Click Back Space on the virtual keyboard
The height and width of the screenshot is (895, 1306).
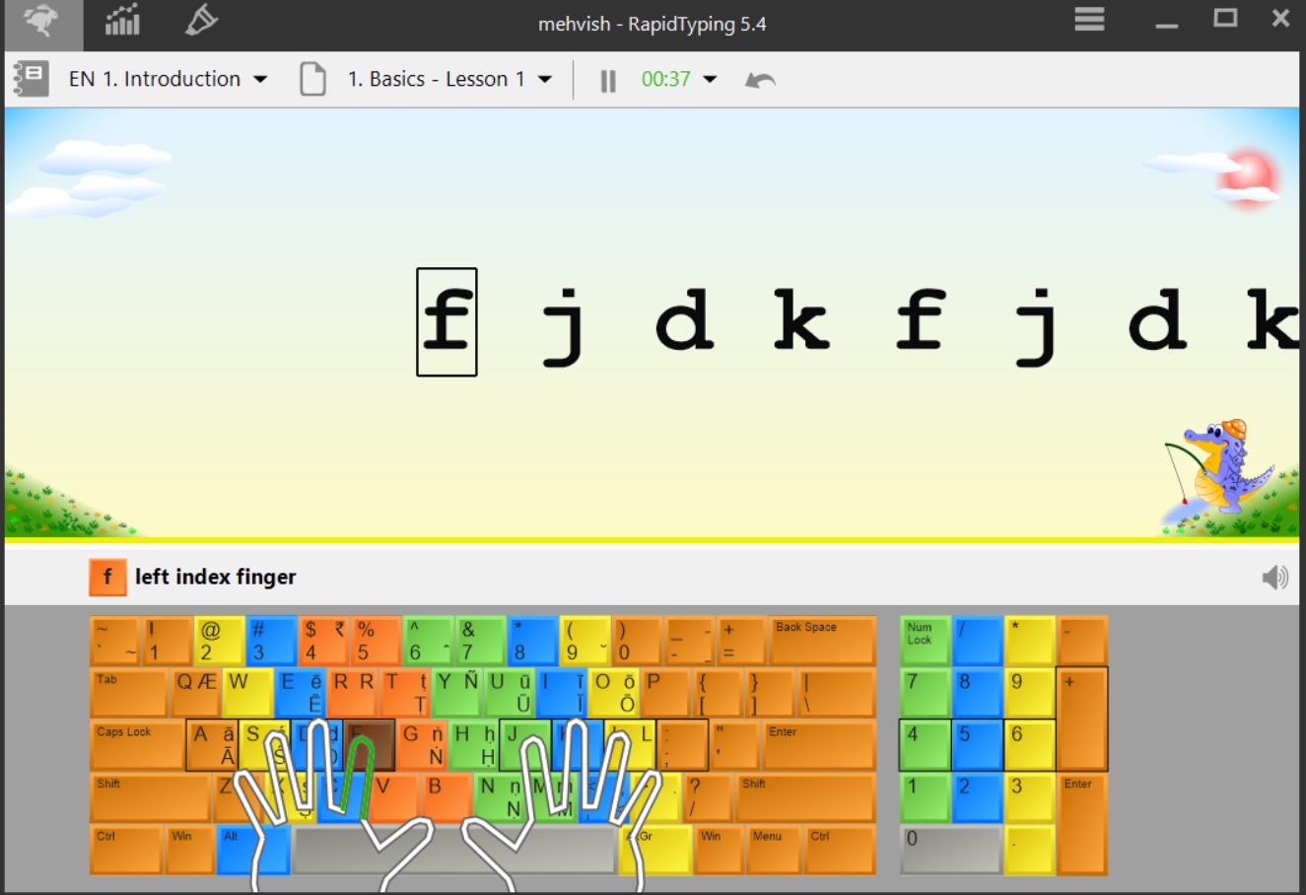pos(820,639)
